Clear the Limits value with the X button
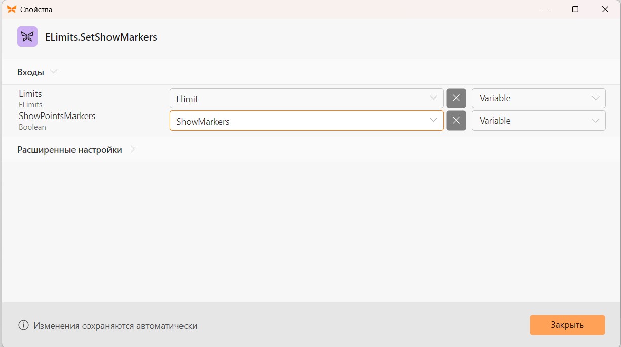Viewport: 621px width, 347px height. pyautogui.click(x=456, y=98)
